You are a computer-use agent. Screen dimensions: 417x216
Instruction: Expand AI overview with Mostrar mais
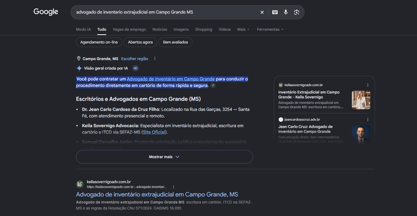point(165,157)
